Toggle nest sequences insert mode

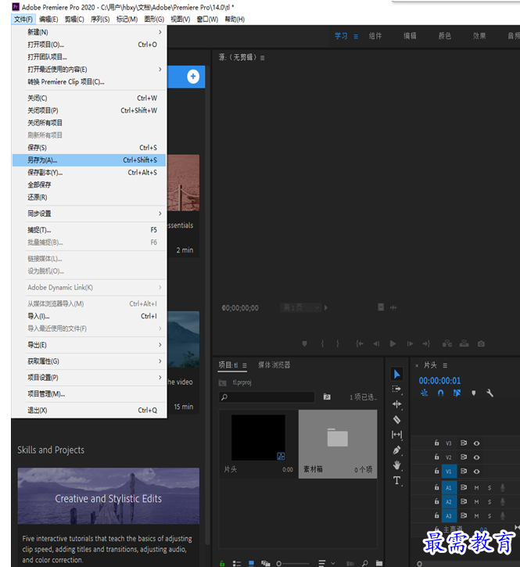(x=424, y=393)
